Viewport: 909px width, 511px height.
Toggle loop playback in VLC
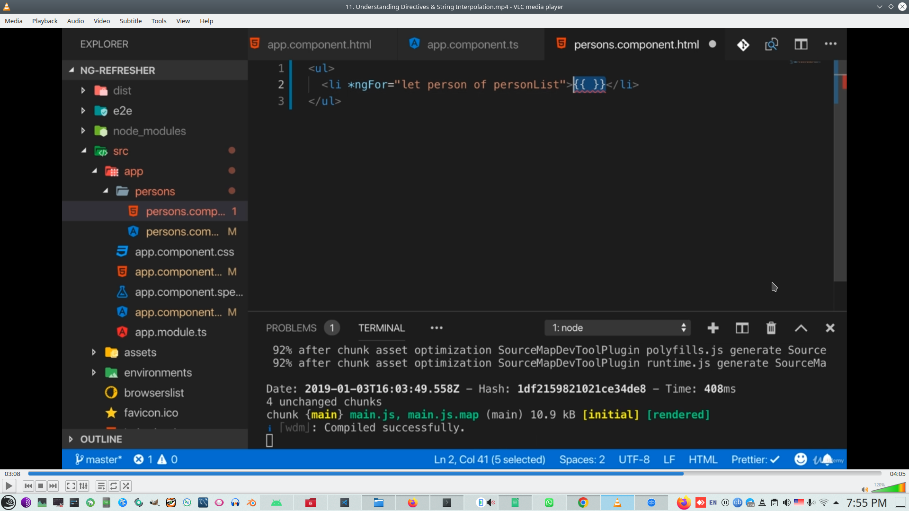coord(113,486)
